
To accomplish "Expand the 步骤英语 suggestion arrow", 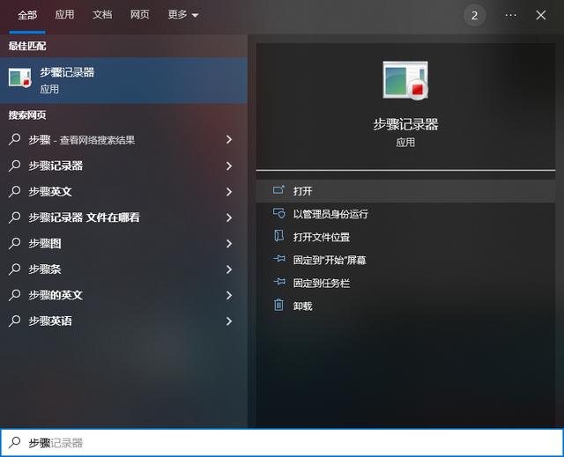I will (229, 321).
